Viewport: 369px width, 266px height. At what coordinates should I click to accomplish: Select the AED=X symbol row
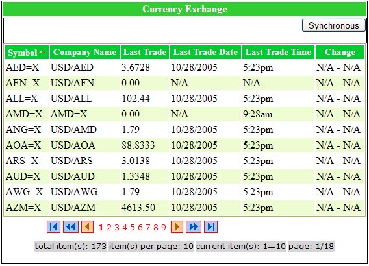point(184,67)
